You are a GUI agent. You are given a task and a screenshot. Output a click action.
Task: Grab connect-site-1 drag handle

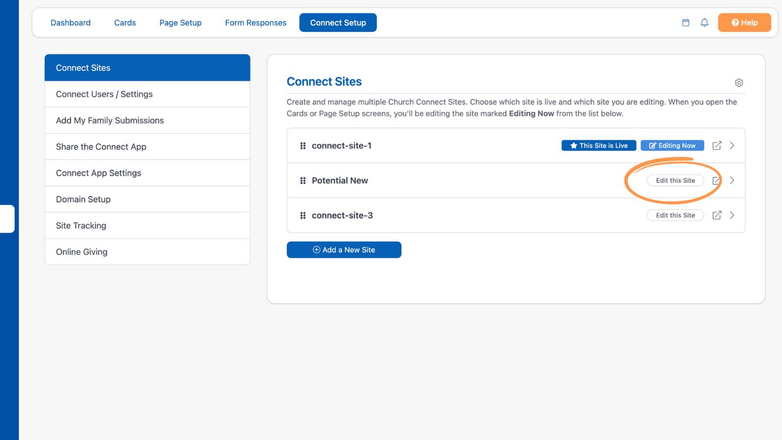[303, 146]
